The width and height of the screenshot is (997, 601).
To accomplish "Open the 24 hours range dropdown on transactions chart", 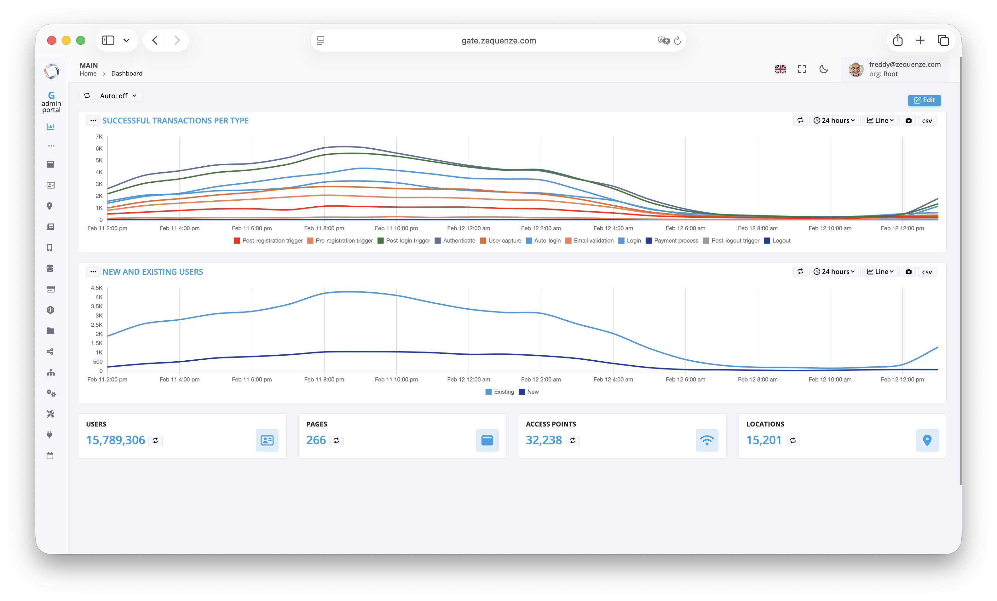I will coord(835,120).
